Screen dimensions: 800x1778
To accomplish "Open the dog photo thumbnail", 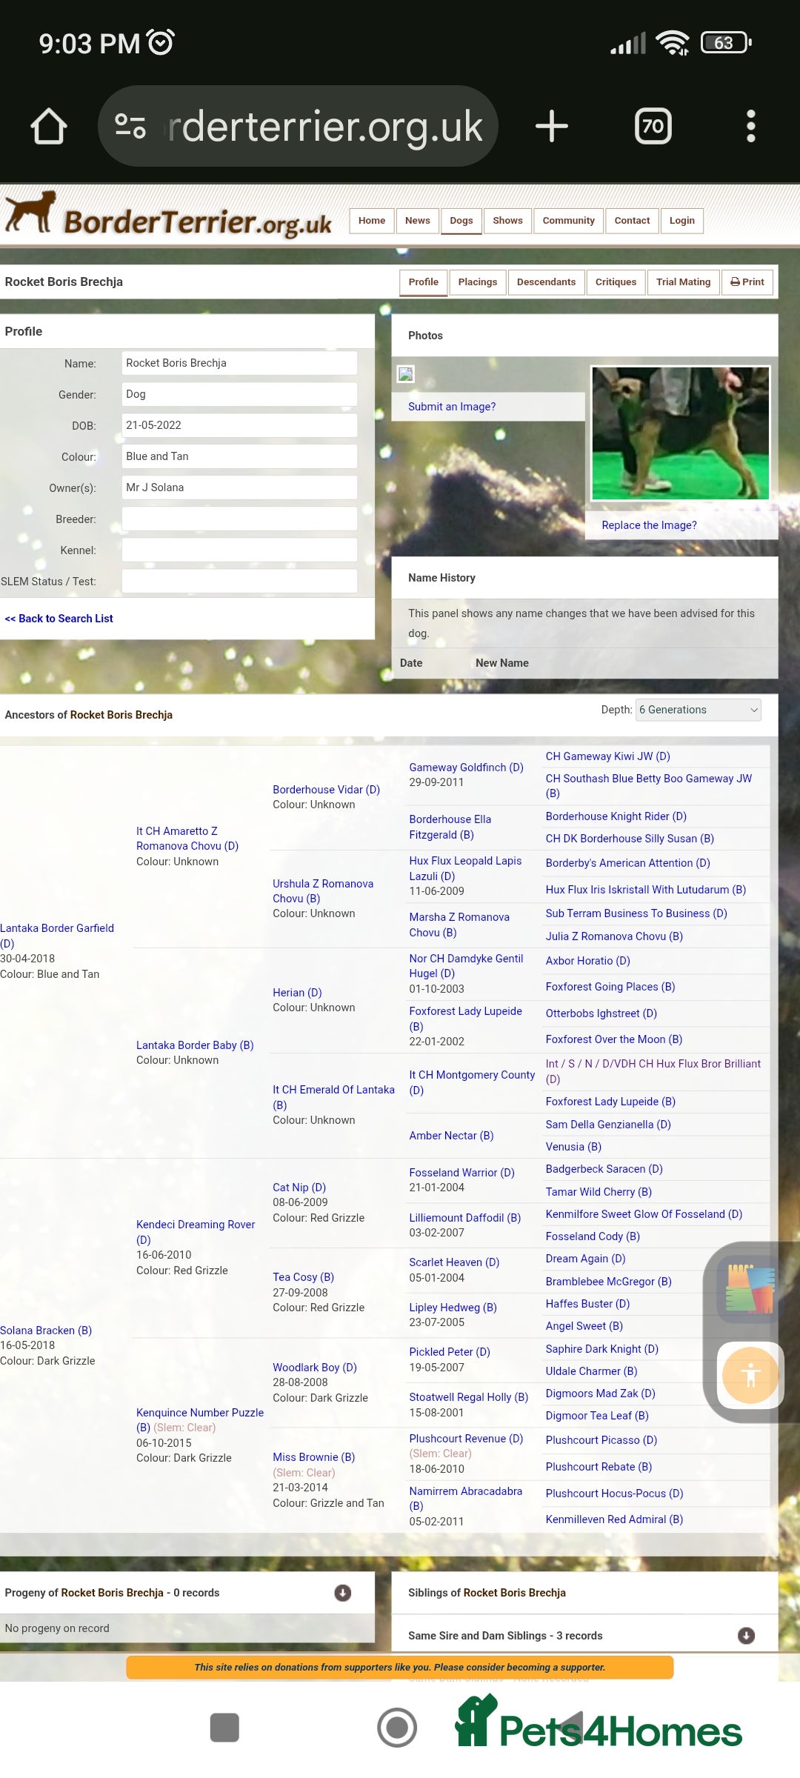I will point(680,433).
